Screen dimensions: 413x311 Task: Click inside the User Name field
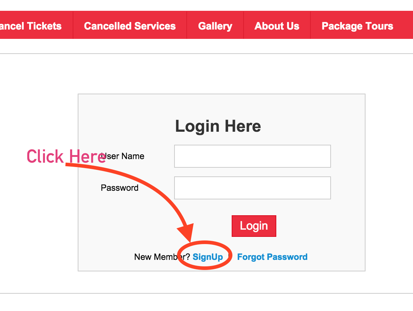pyautogui.click(x=252, y=156)
